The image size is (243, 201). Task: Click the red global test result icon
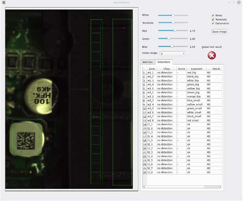211,55
